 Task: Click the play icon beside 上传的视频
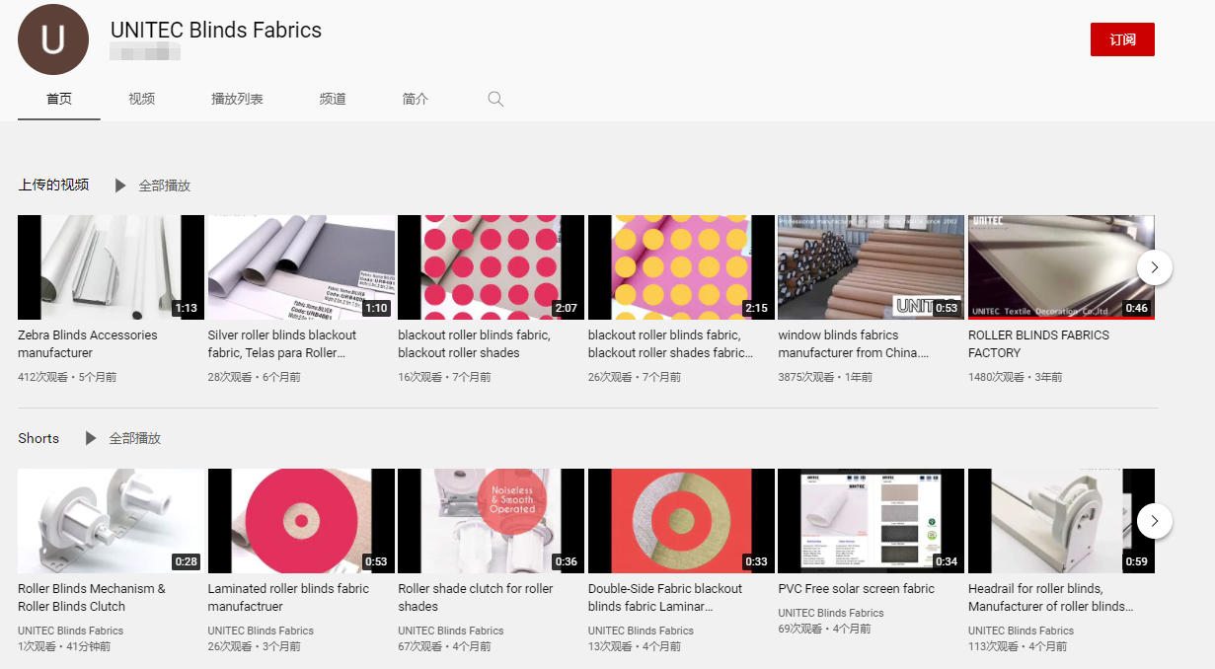pyautogui.click(x=120, y=186)
